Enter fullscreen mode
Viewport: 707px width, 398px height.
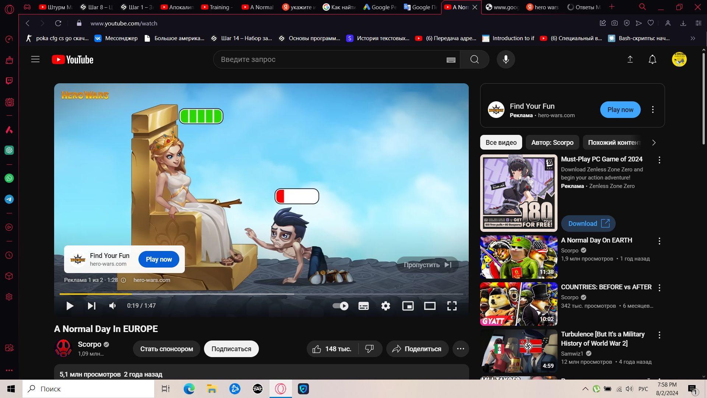(452, 306)
